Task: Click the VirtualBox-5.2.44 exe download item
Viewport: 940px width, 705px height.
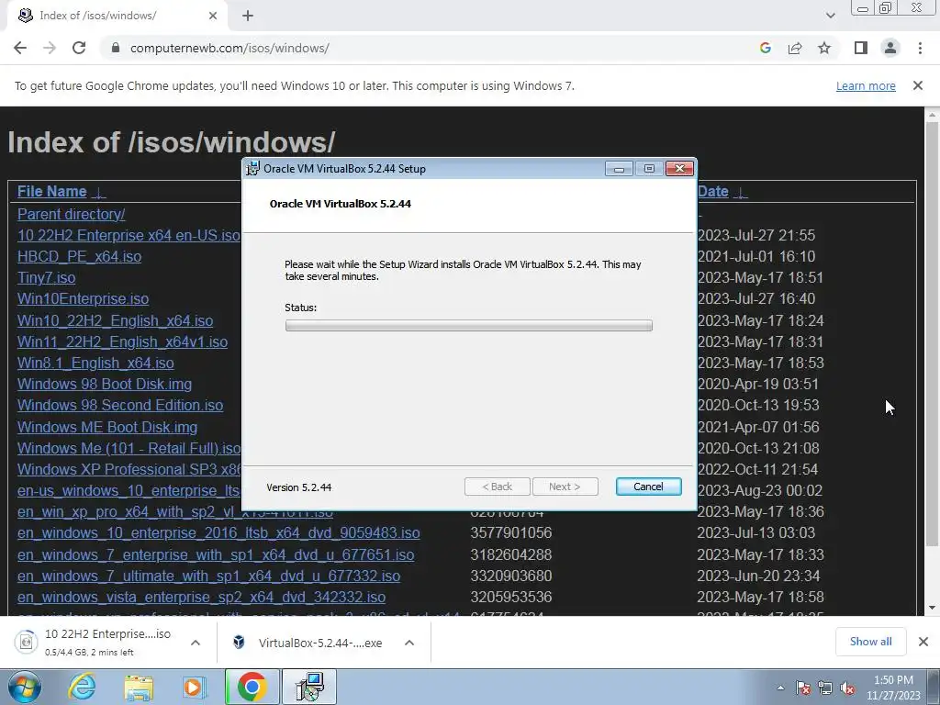Action: (308, 643)
